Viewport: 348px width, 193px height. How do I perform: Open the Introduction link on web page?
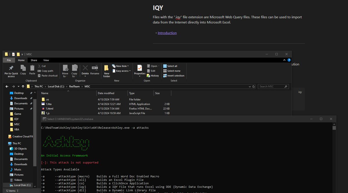pos(167,33)
